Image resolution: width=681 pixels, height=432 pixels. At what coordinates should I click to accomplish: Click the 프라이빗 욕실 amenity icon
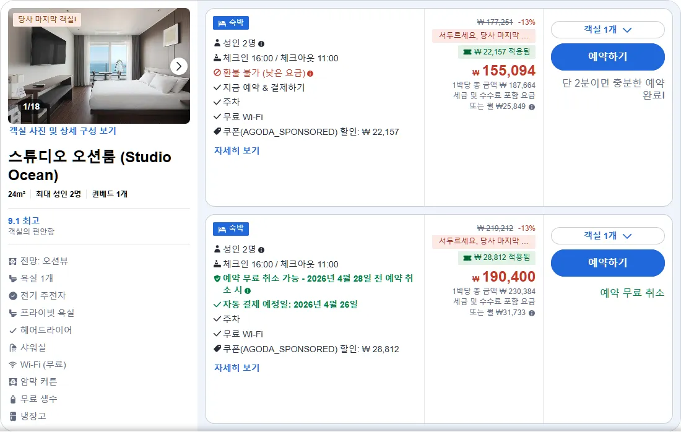coord(13,313)
